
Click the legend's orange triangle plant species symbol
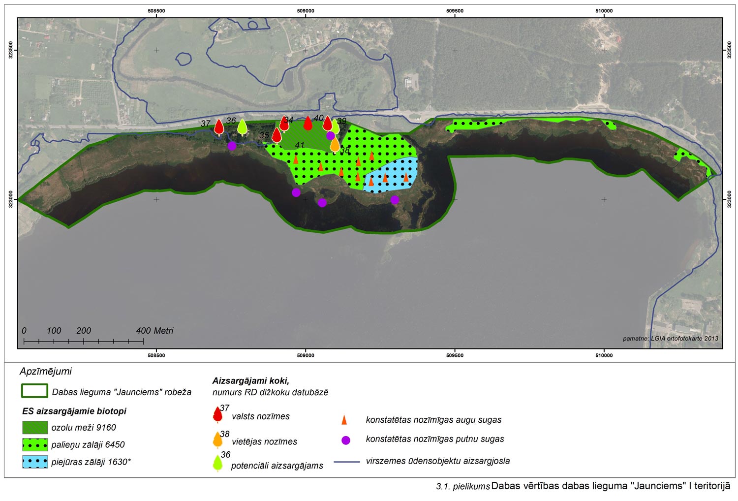pyautogui.click(x=344, y=420)
